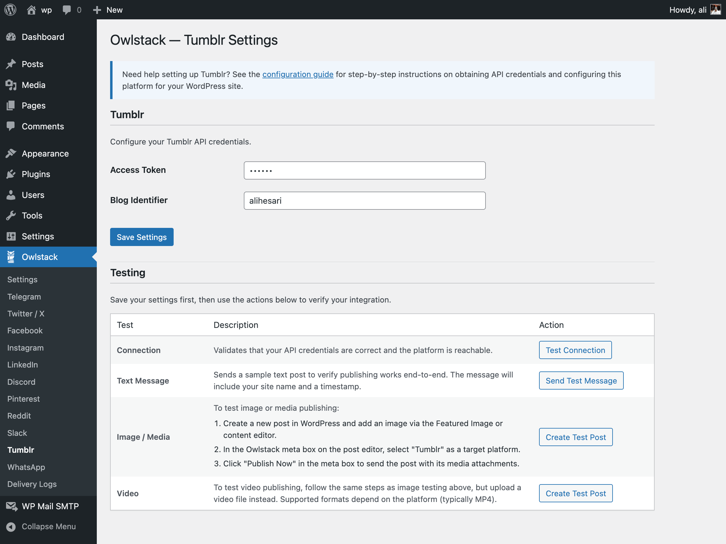Switch to the Telegram settings page
Image resolution: width=726 pixels, height=544 pixels.
24,296
